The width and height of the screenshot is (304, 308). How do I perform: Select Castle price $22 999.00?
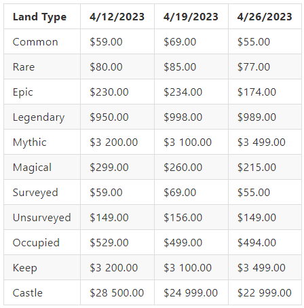tap(265, 293)
